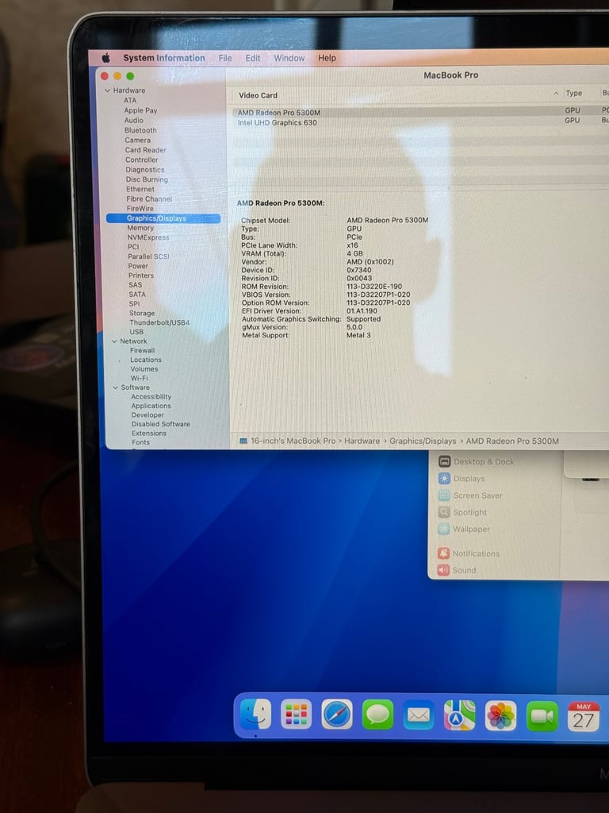This screenshot has height=813, width=609.
Task: Select ATA in the sidebar
Action: point(130,100)
